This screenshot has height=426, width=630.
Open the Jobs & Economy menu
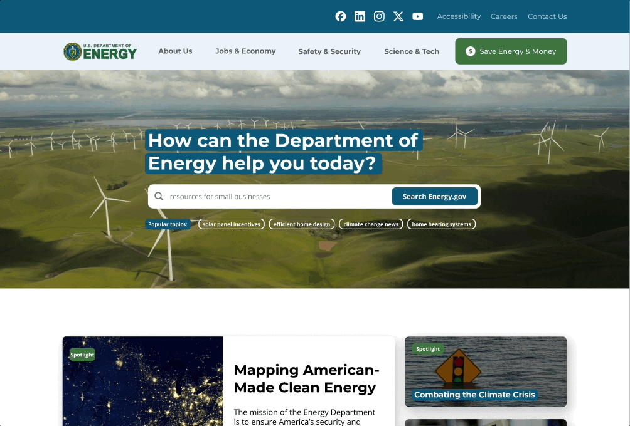(245, 51)
